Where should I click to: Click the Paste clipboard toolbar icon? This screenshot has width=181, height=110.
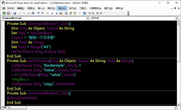(29, 13)
